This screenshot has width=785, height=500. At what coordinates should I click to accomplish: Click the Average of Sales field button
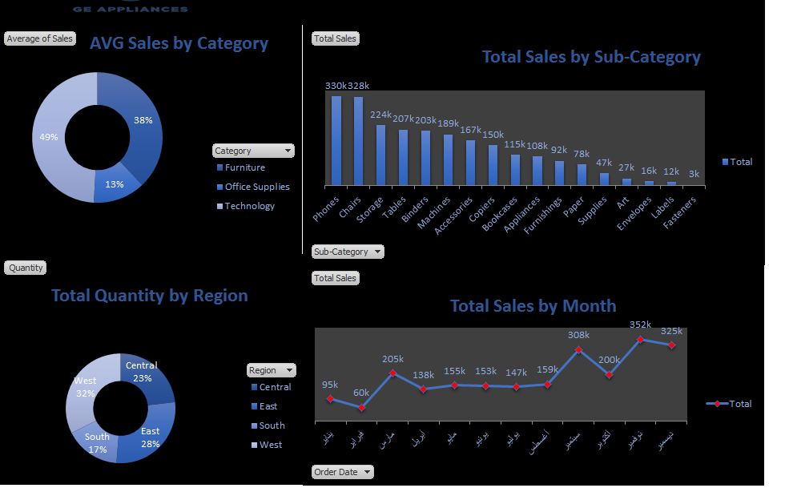pyautogui.click(x=39, y=38)
